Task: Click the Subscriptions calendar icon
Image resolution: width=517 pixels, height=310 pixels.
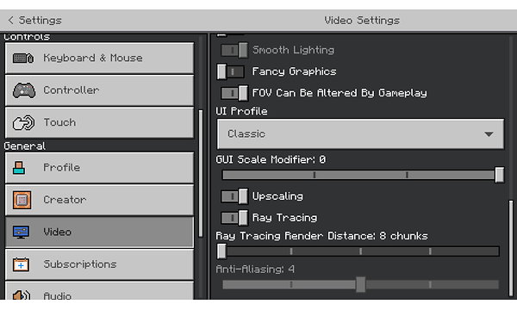Action: [21, 264]
